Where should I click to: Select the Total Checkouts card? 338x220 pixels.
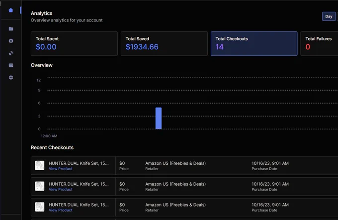(x=254, y=44)
